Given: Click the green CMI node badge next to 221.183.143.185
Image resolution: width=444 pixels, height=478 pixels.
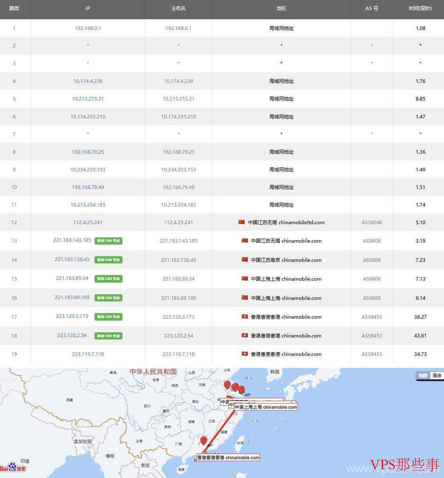Looking at the screenshot, I should coord(108,241).
